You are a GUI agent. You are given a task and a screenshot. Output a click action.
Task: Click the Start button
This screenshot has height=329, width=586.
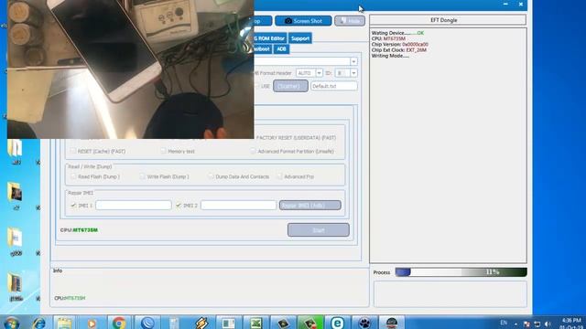(x=319, y=230)
